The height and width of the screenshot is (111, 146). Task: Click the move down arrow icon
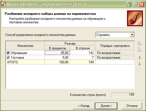pyautogui.click(x=140, y=64)
